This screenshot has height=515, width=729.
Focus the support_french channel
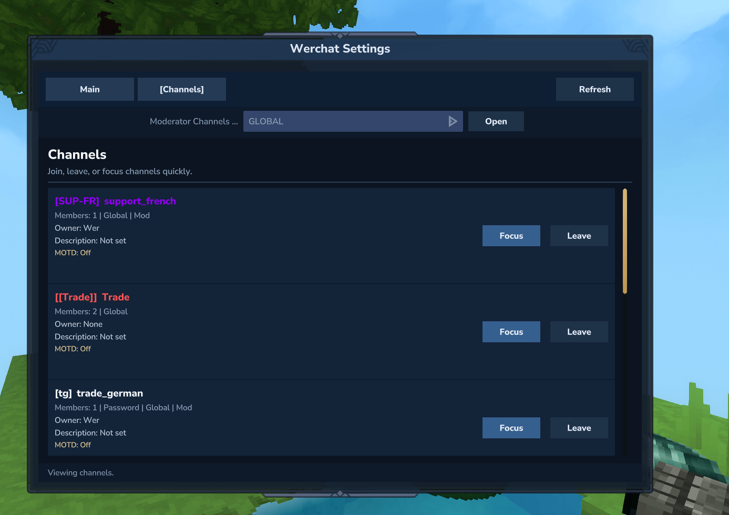pyautogui.click(x=511, y=236)
